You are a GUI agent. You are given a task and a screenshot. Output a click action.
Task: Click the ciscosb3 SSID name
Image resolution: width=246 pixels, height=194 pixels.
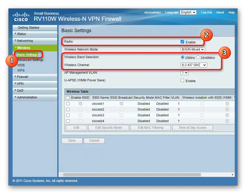pyautogui.click(x=98, y=115)
